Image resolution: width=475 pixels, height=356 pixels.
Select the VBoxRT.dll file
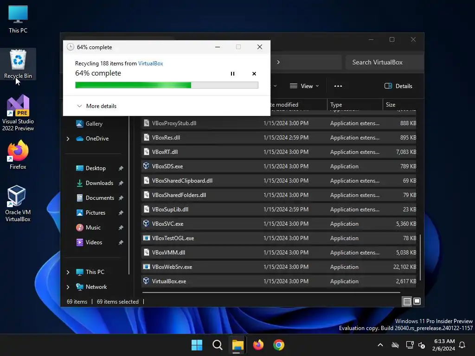(279, 152)
